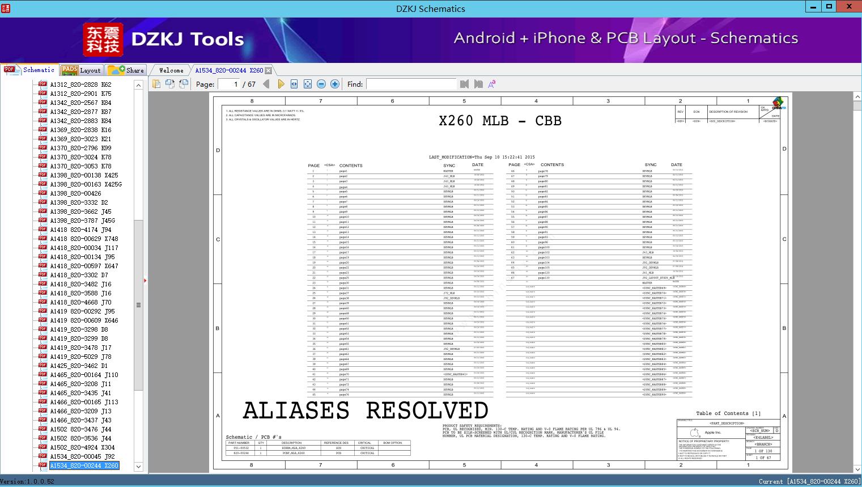Open A1398_820-3787 J45G schematic
The height and width of the screenshot is (487, 862).
point(82,221)
